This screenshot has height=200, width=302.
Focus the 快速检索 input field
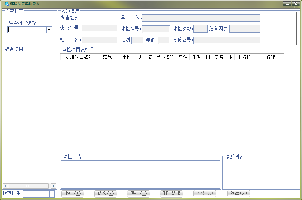(x=100, y=19)
